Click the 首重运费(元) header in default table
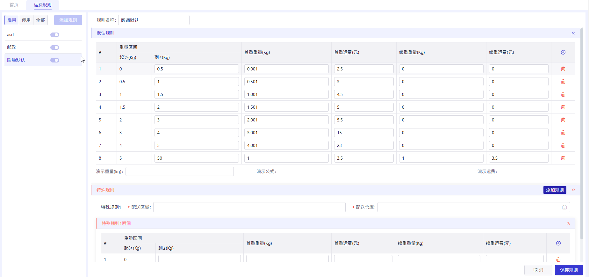Viewport: 589px width, 277px height. pyautogui.click(x=347, y=52)
